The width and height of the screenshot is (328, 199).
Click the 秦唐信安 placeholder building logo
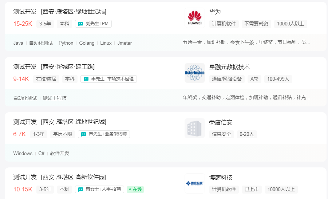(x=194, y=128)
